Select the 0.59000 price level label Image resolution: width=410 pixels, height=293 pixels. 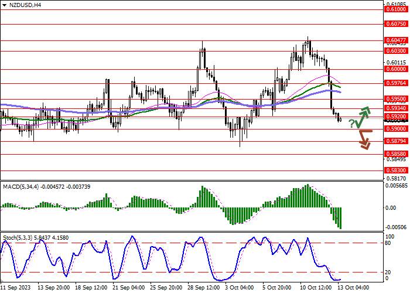397,129
